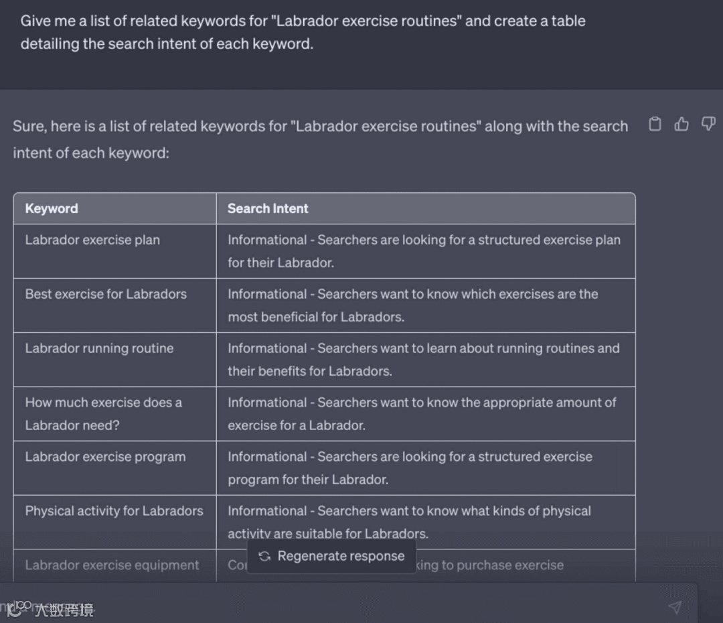723x623 pixels.
Task: Select the "Labrador exercise plan" keyword cell
Action: pos(92,240)
